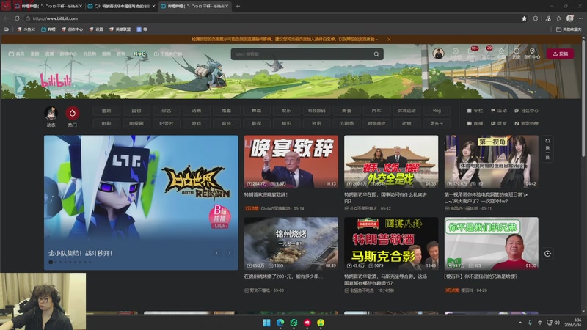587x330 pixels.
Task: Open the 创作中心 lightbulb icon
Action: [x=532, y=51]
